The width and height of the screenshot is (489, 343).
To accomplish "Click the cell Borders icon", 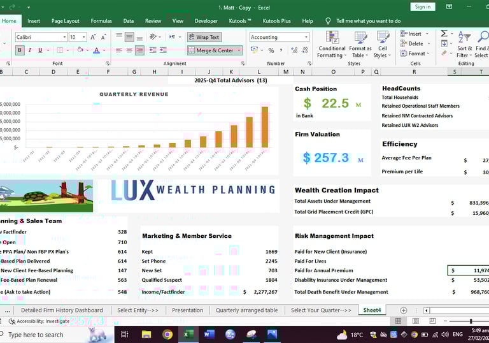I will coord(60,50).
